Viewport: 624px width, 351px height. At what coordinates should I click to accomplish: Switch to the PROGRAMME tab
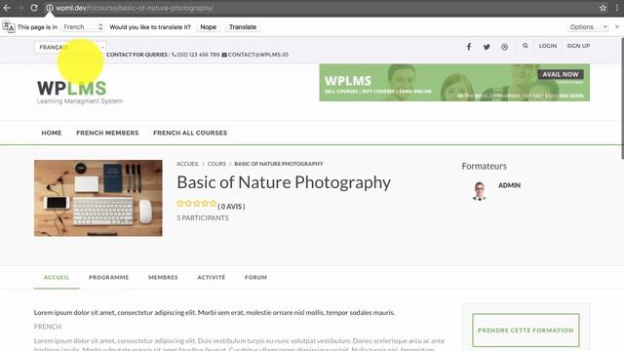point(108,277)
